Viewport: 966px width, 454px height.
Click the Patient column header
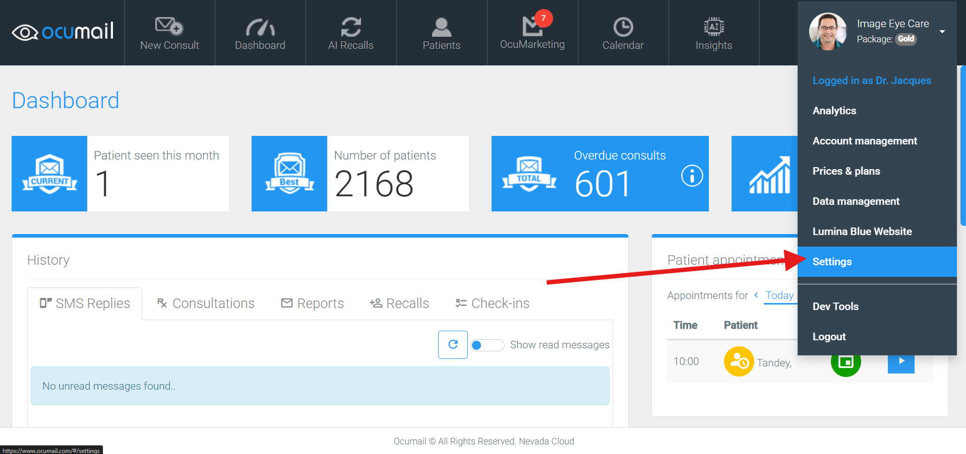click(741, 325)
